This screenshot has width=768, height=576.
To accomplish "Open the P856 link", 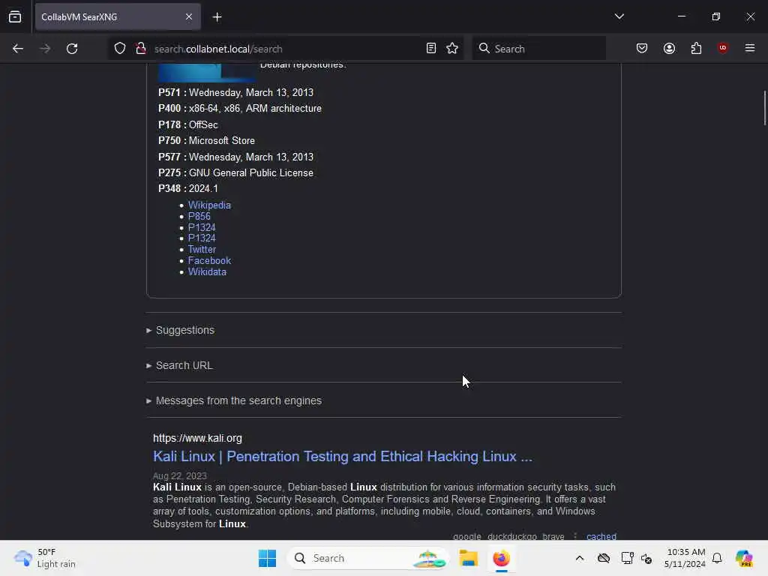I will 199,217.
